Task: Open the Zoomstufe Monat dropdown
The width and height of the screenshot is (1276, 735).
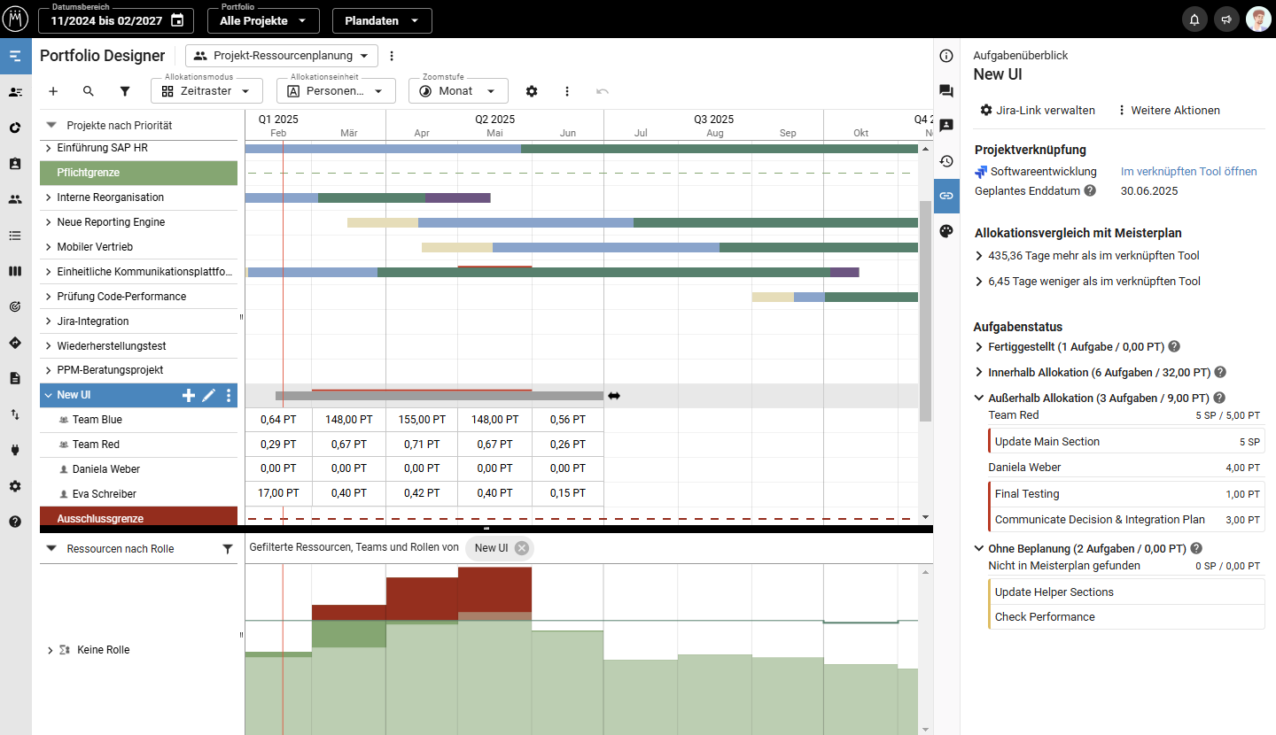Action: coord(458,90)
